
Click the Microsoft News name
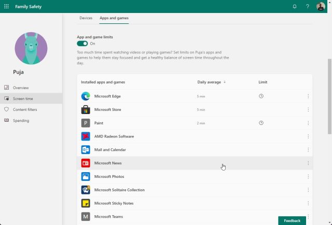point(108,163)
